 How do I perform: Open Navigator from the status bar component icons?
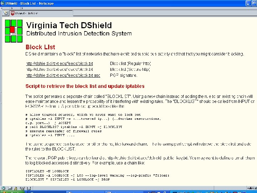4,188
